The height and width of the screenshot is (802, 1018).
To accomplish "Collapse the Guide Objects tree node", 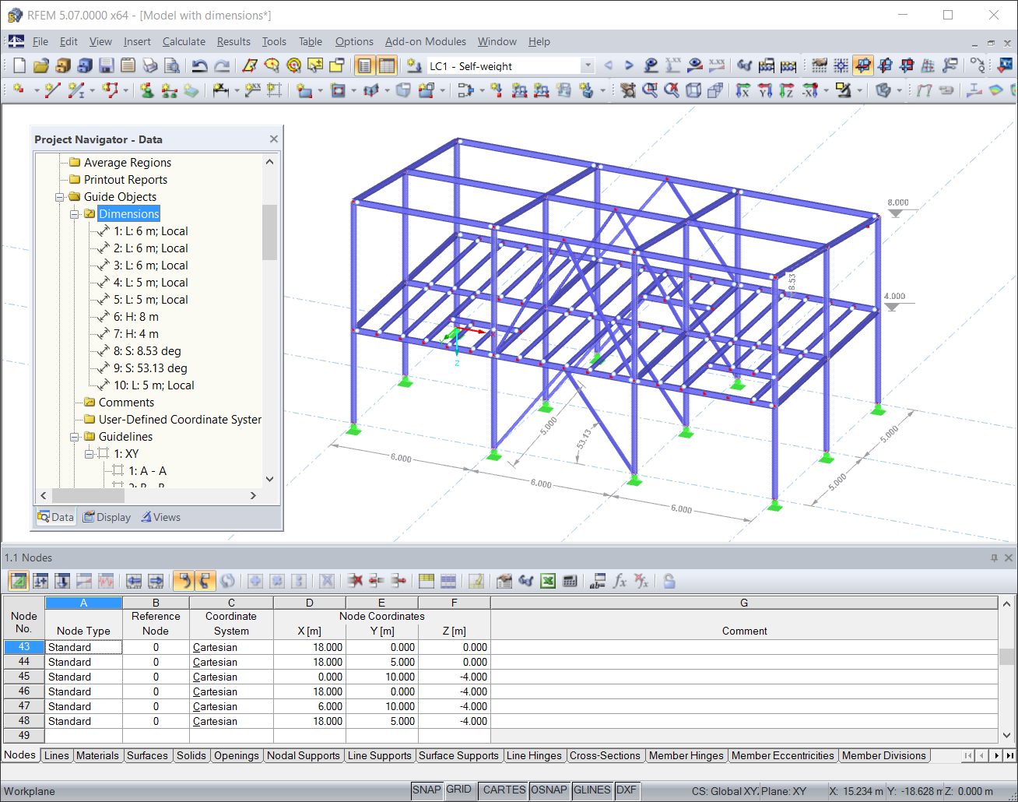I will pyautogui.click(x=60, y=197).
